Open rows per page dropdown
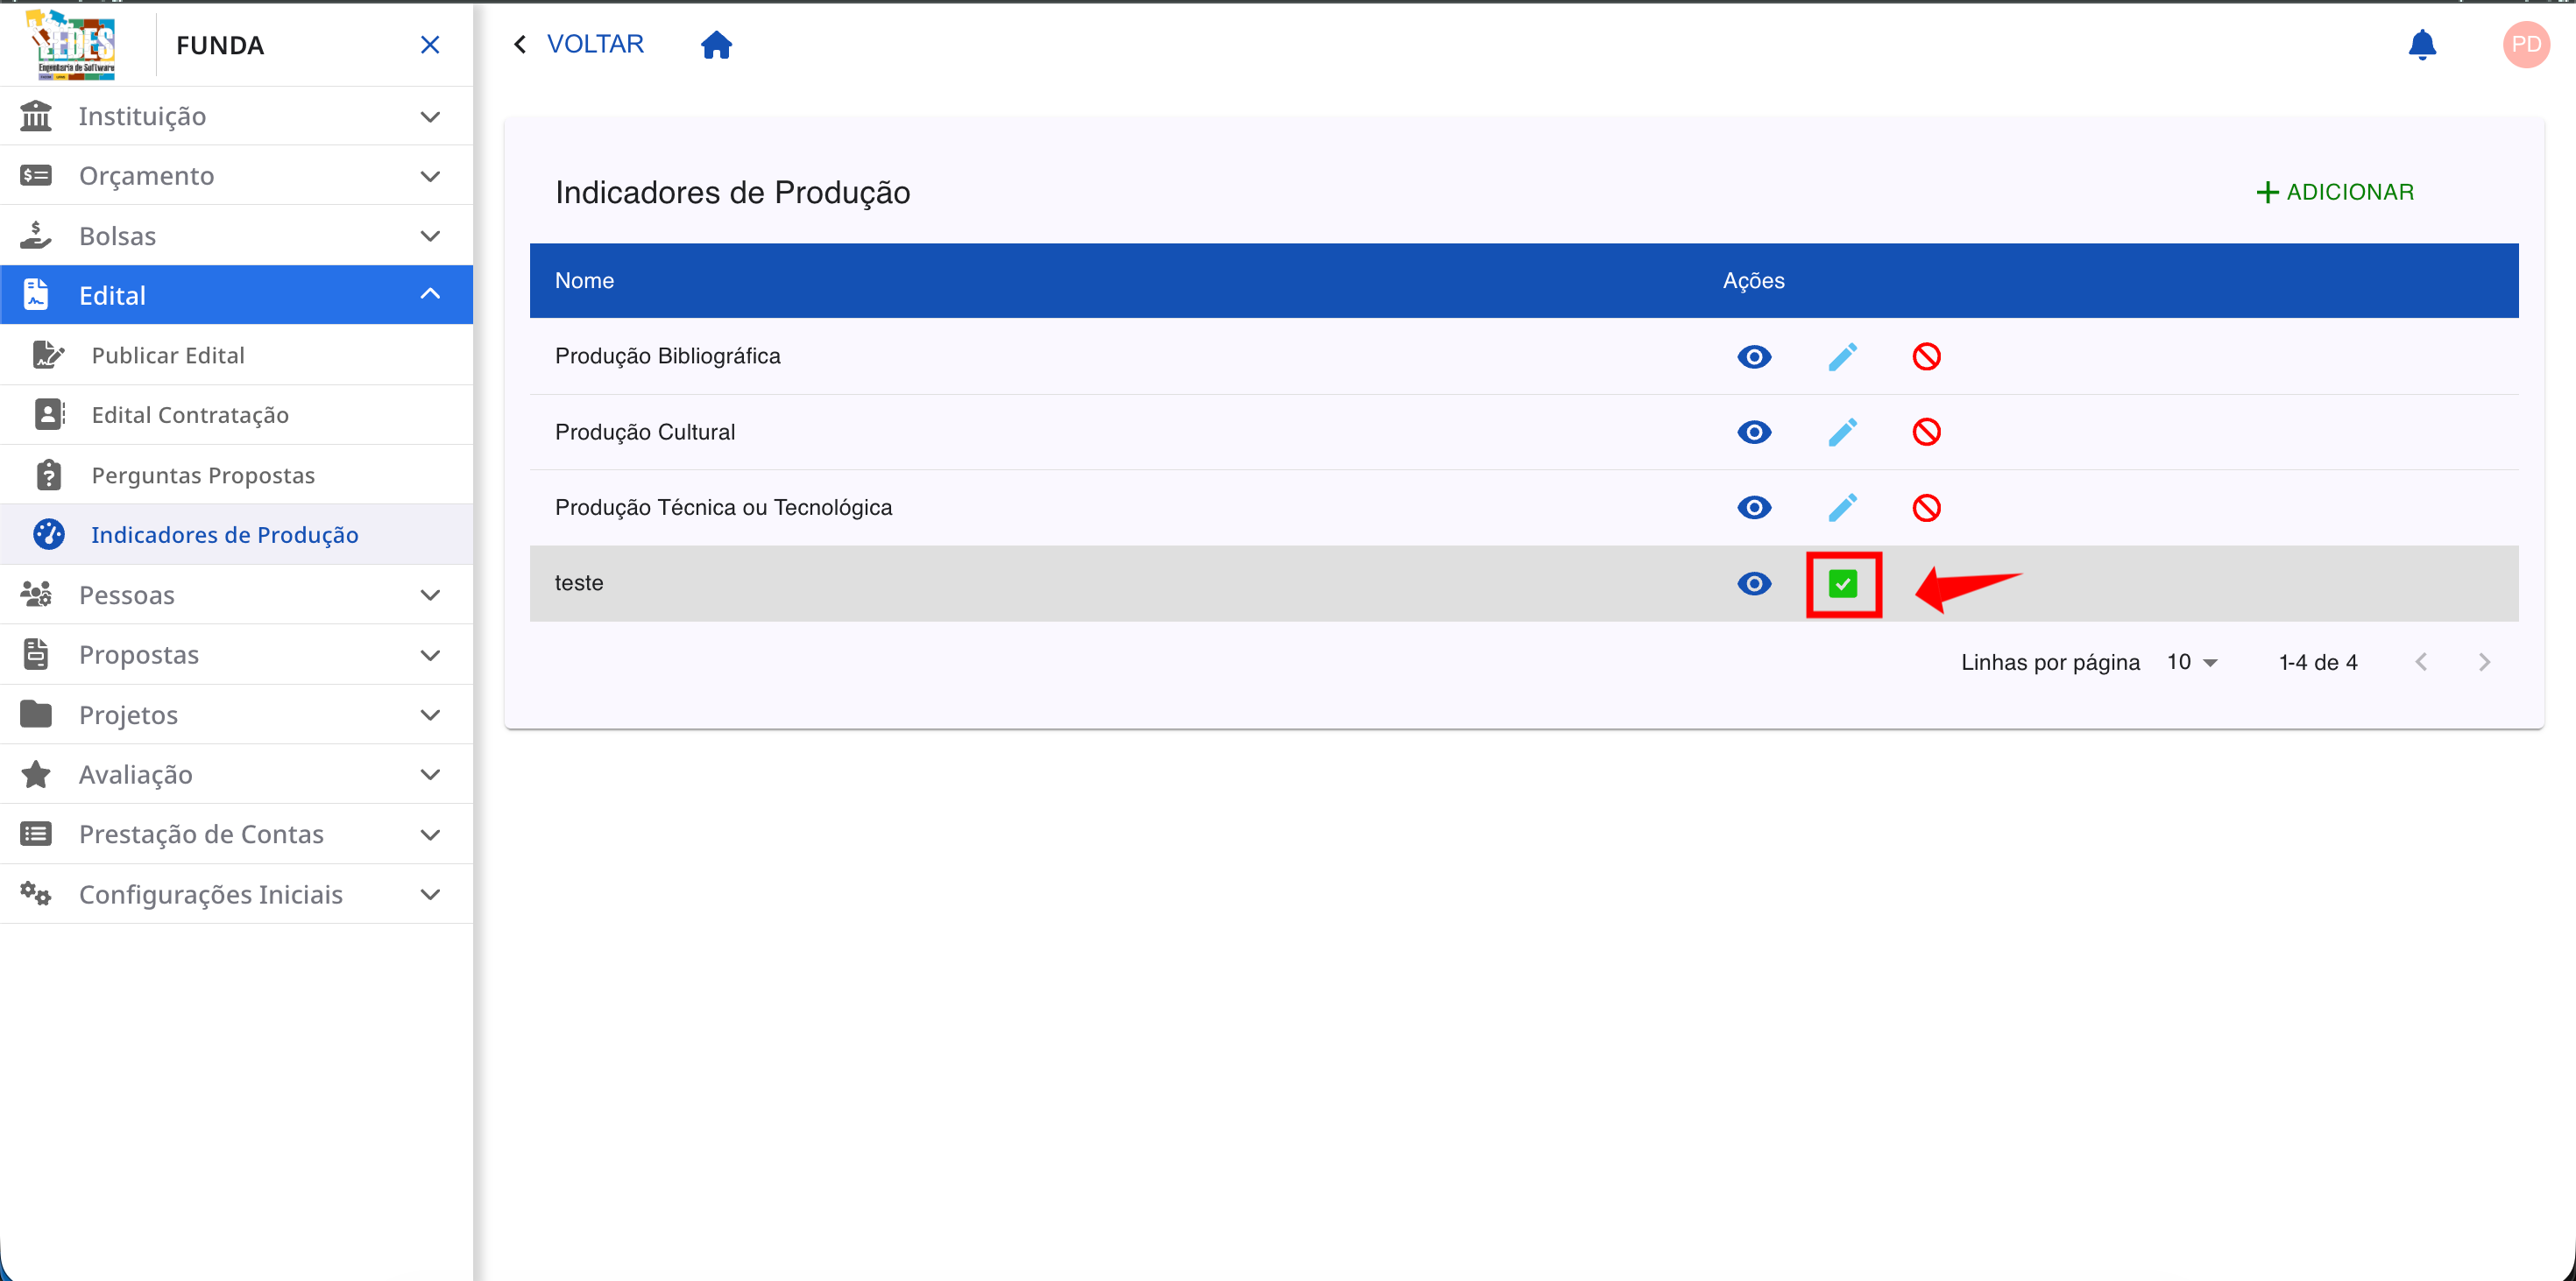Image resolution: width=2576 pixels, height=1281 pixels. 2192,661
